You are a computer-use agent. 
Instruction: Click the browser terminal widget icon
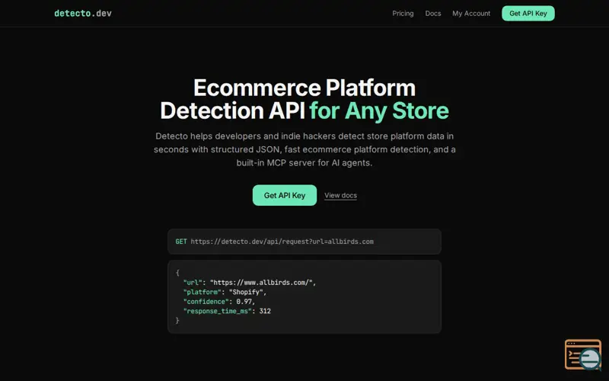(x=583, y=354)
